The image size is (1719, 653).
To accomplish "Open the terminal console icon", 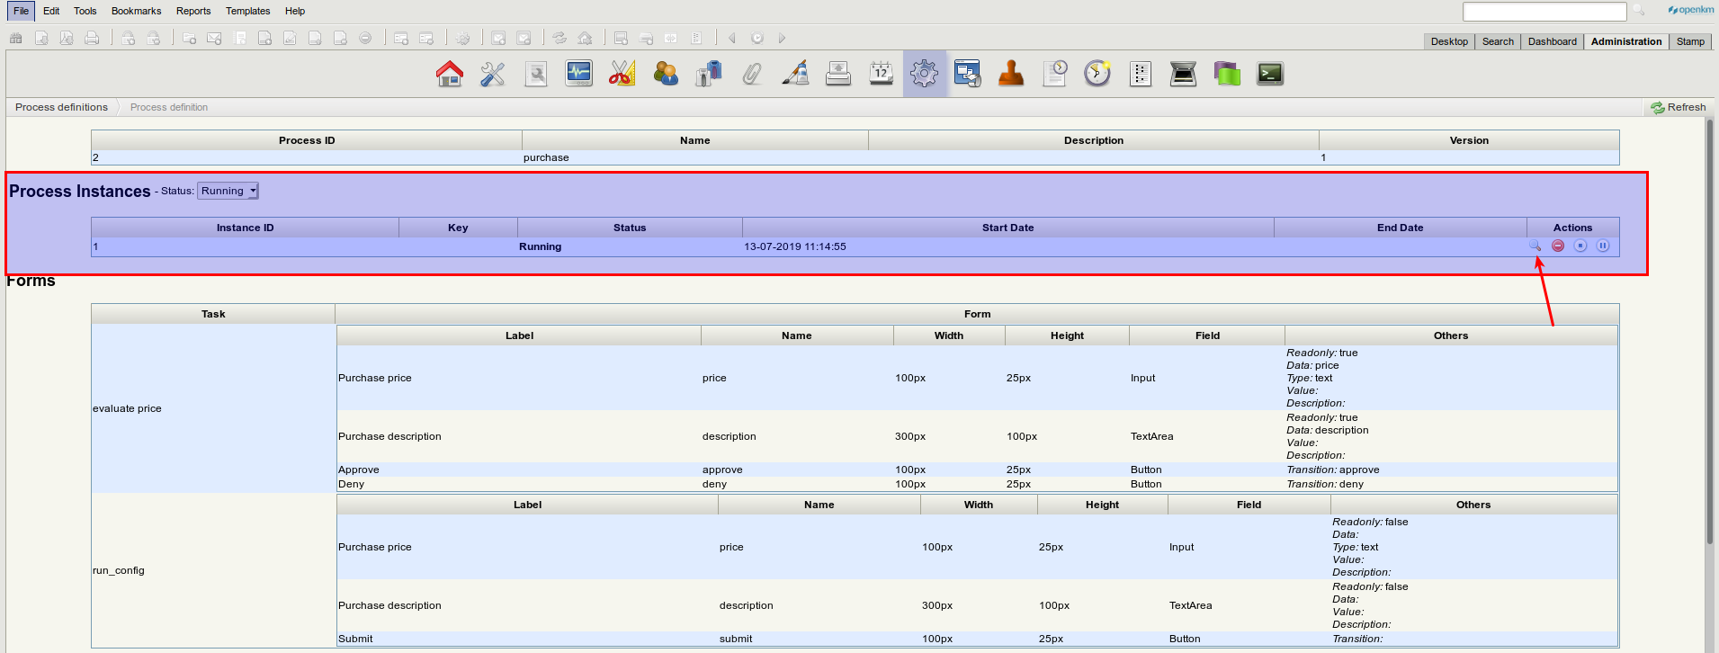I will (1270, 74).
